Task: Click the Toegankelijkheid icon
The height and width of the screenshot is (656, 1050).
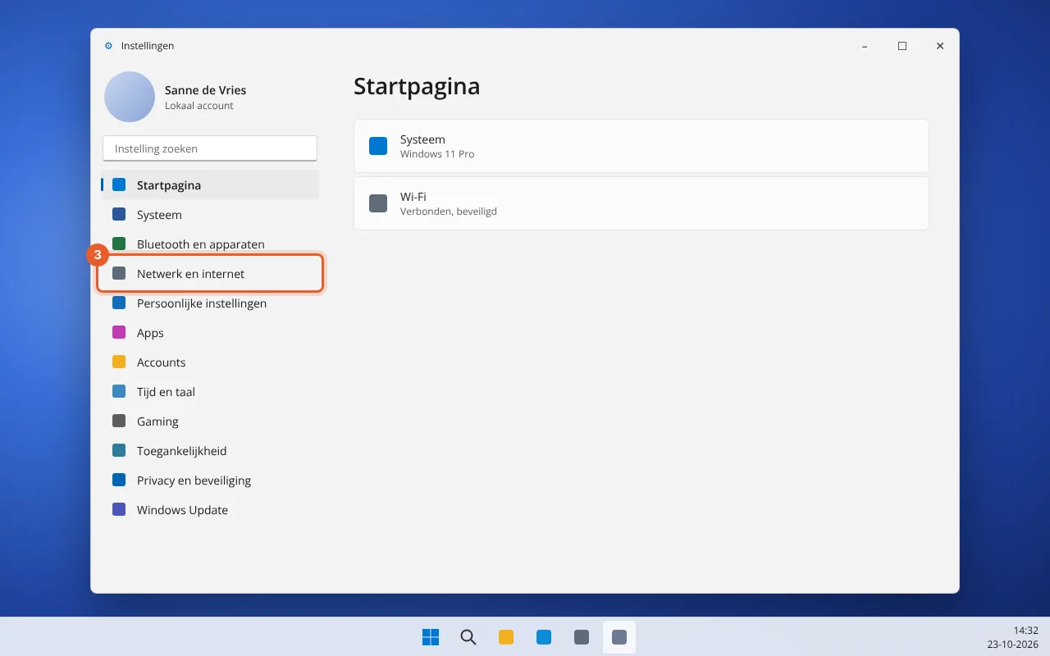Action: click(x=119, y=451)
